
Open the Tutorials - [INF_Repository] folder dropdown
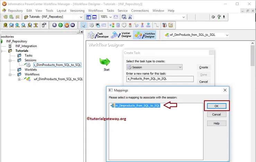coord(81,17)
